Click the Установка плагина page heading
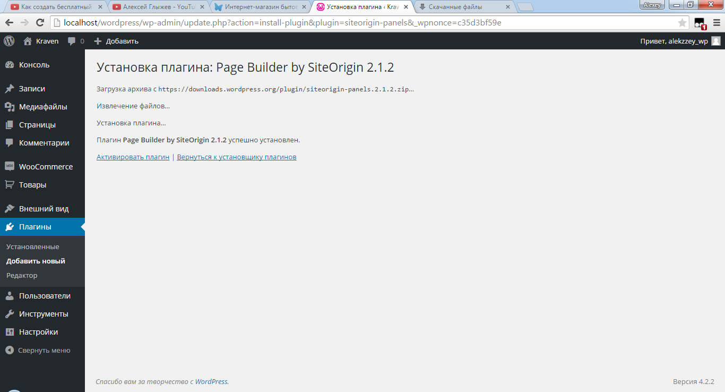 tap(245, 67)
